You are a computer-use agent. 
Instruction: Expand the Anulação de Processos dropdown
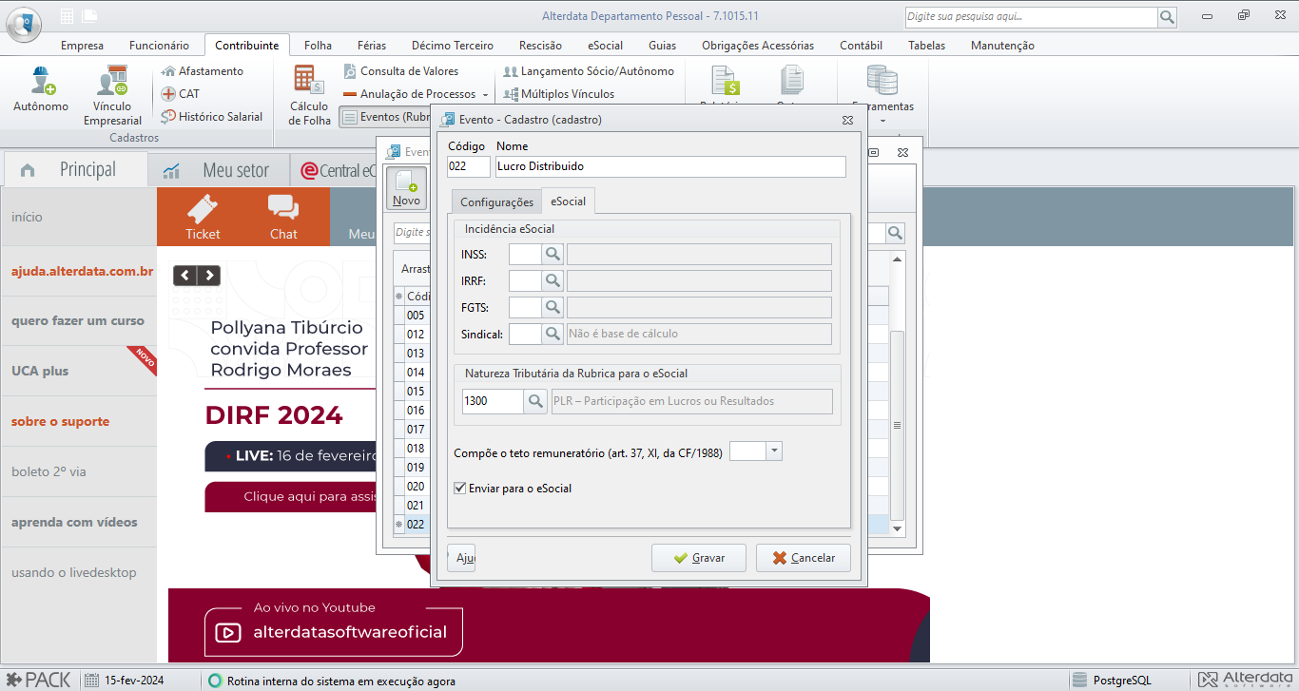485,95
